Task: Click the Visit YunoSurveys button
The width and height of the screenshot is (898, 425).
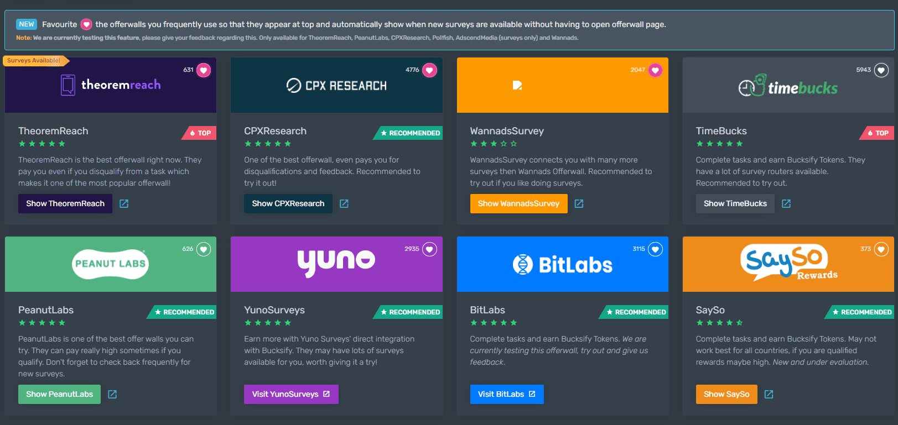Action: coord(291,394)
